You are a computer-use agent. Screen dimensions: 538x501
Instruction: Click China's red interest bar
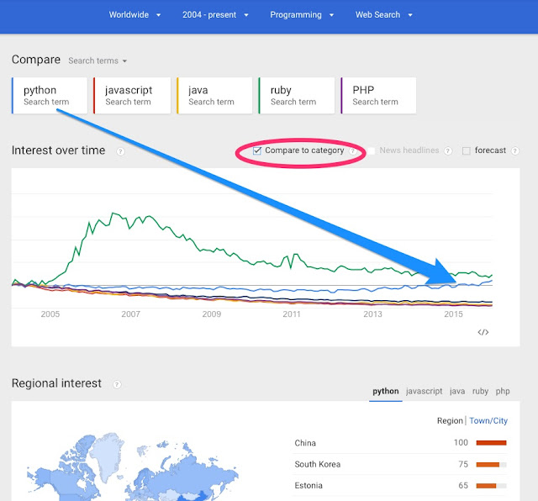pyautogui.click(x=491, y=443)
